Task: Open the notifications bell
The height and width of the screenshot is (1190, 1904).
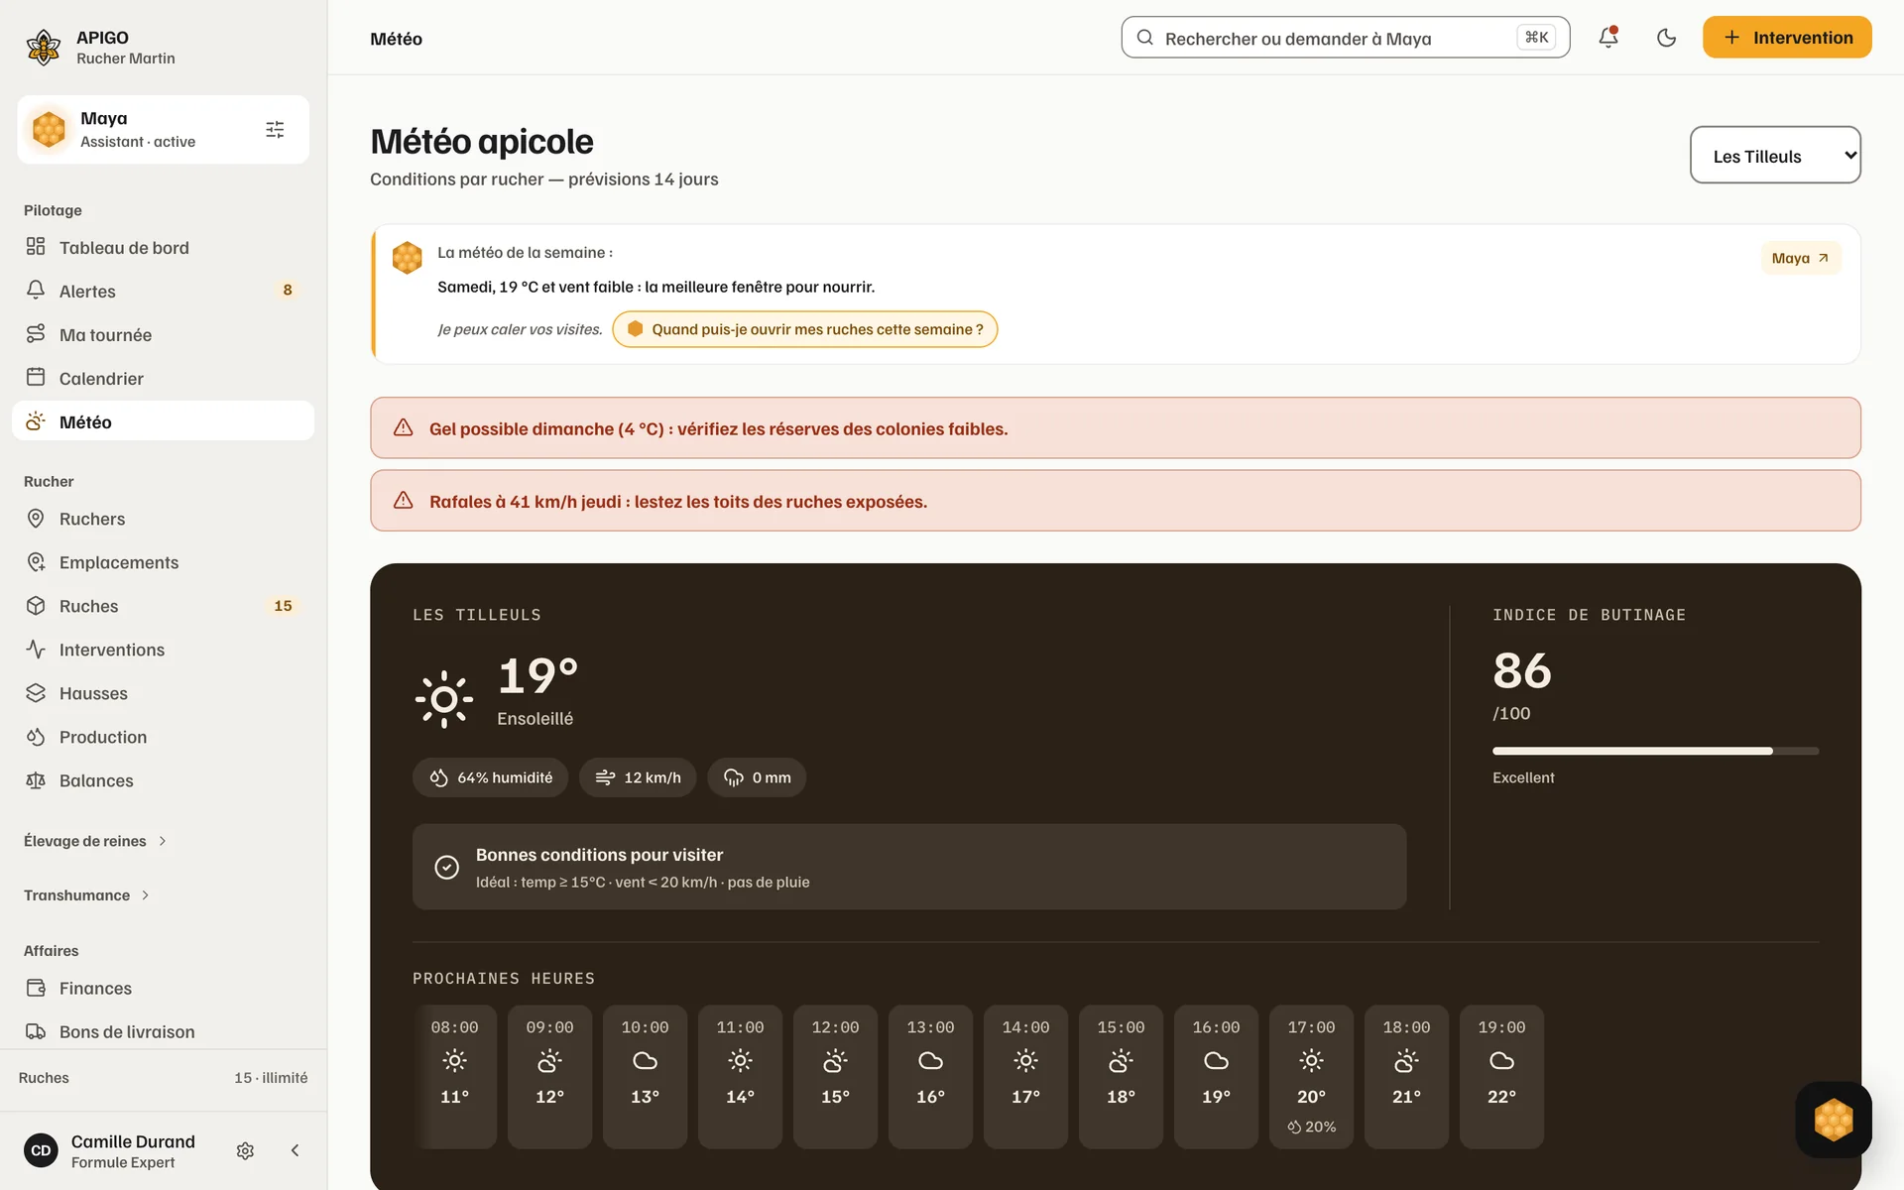Action: click(1607, 38)
